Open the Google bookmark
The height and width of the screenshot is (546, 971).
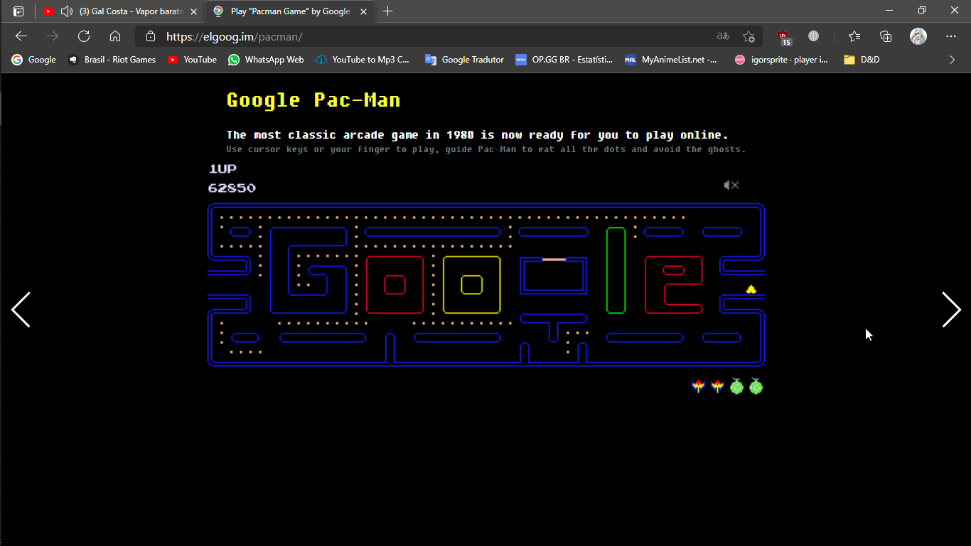(33, 60)
